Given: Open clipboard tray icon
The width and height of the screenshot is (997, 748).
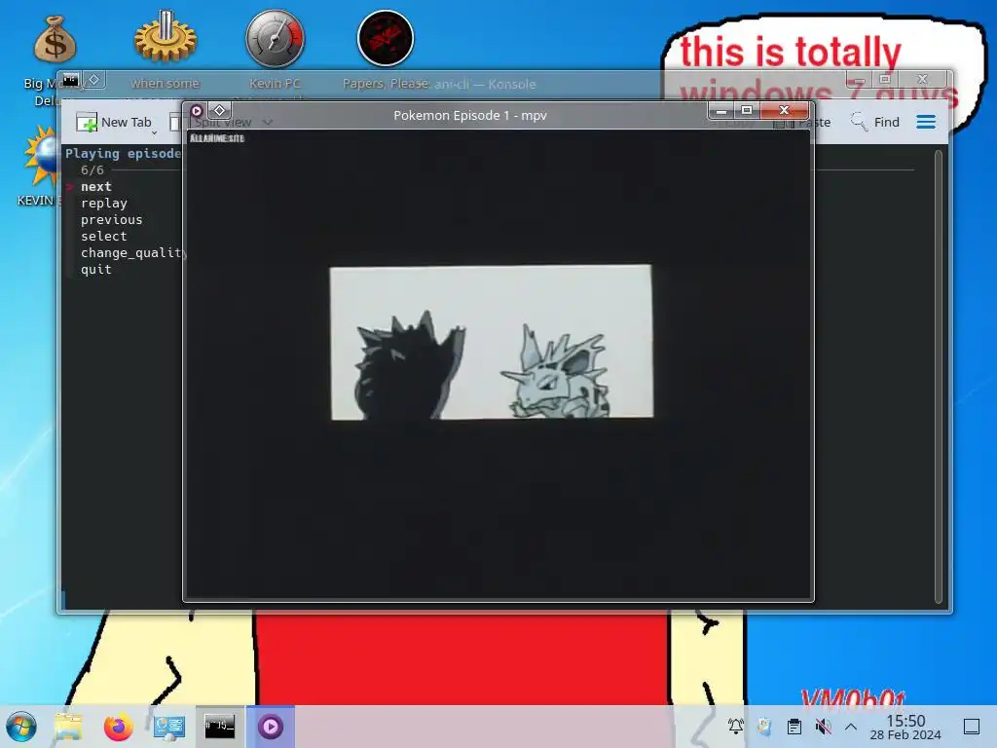Looking at the screenshot, I should tap(794, 727).
